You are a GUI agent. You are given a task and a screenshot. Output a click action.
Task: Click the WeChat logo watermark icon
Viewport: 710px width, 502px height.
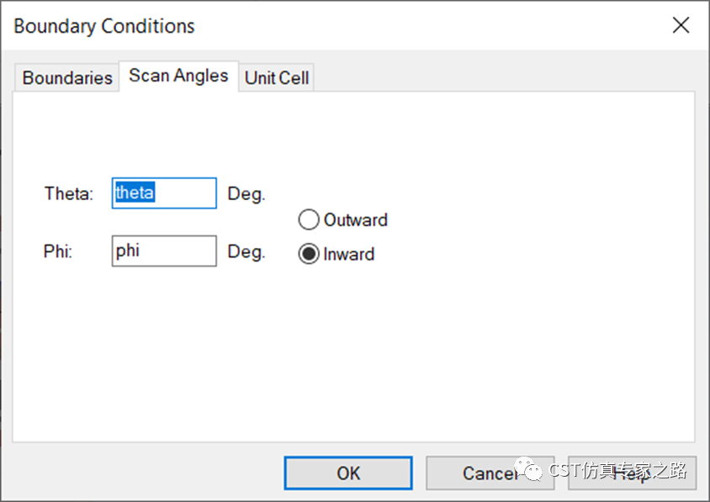pyautogui.click(x=528, y=469)
